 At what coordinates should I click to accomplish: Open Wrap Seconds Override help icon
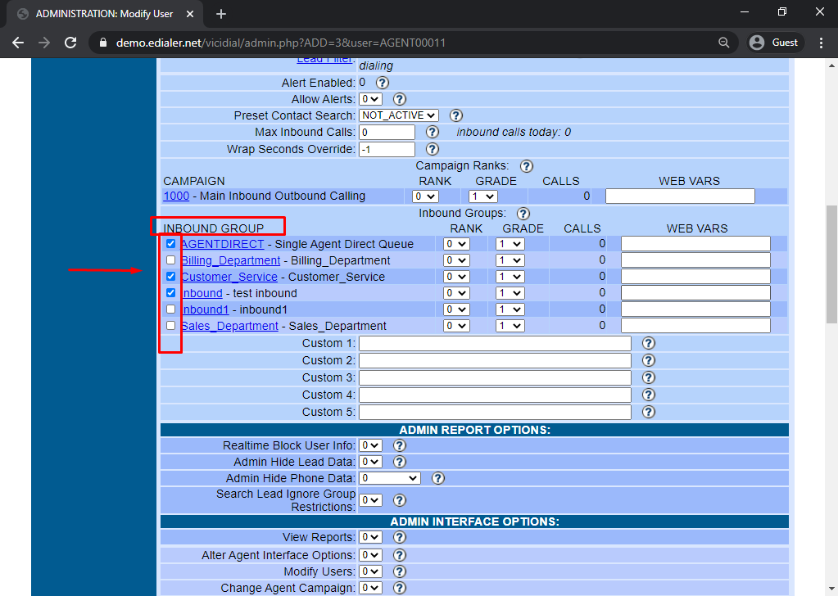[432, 149]
